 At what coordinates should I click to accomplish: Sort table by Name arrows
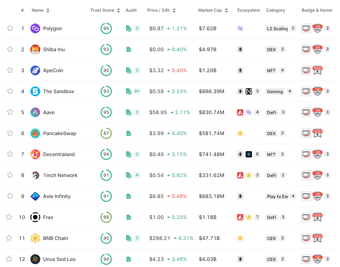coord(48,10)
